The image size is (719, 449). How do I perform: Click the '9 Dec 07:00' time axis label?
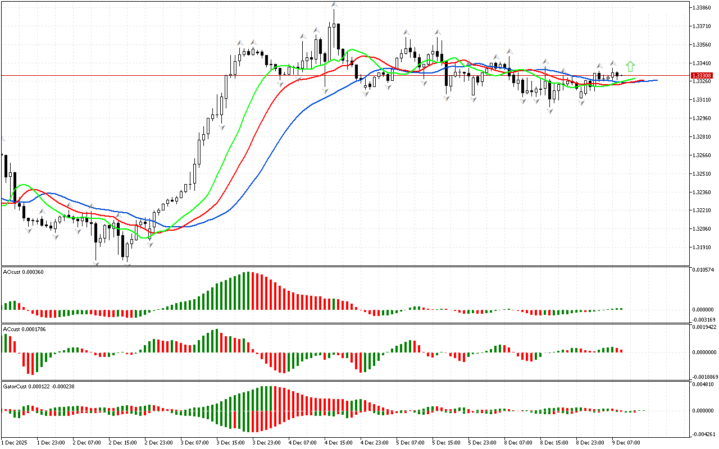[626, 442]
